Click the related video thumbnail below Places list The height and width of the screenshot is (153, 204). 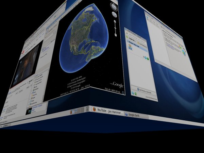29,112
